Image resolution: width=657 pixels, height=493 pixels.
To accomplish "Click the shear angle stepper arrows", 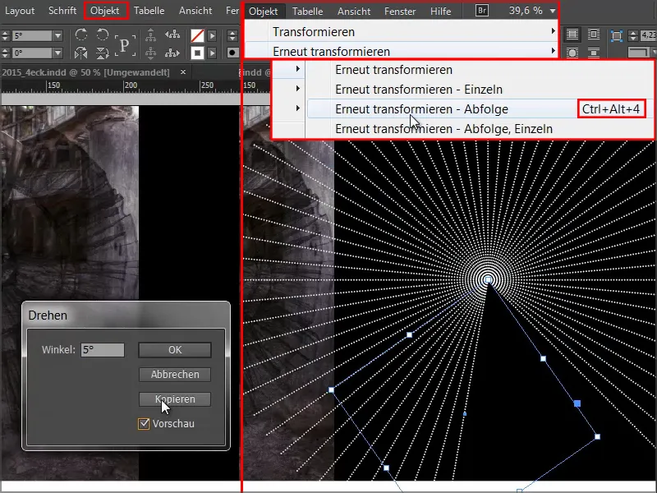I will tap(5, 53).
